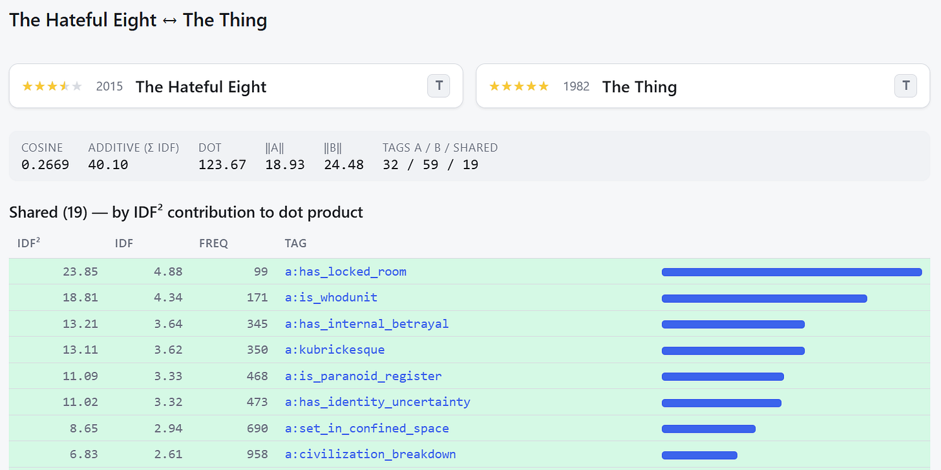Click the IDF value 4.88

[x=168, y=271]
